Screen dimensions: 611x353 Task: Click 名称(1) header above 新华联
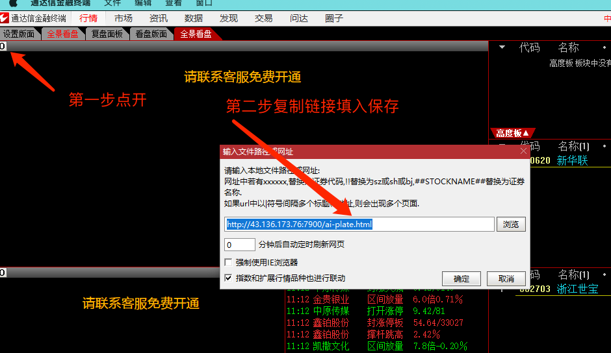(573, 147)
